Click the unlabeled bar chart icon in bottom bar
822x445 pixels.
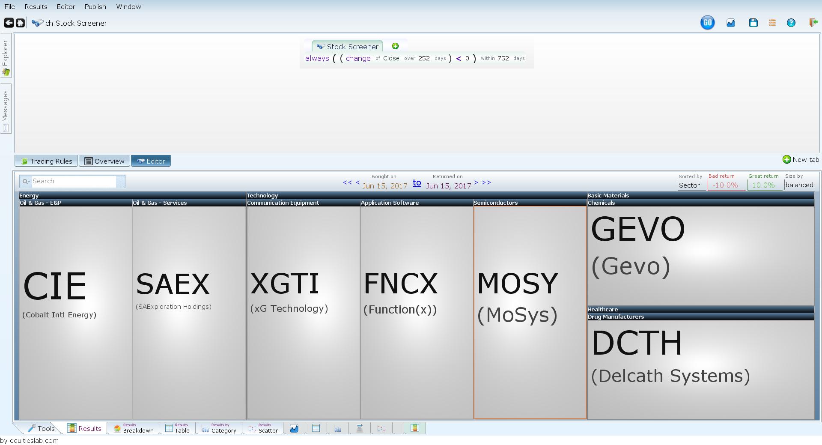click(x=338, y=428)
